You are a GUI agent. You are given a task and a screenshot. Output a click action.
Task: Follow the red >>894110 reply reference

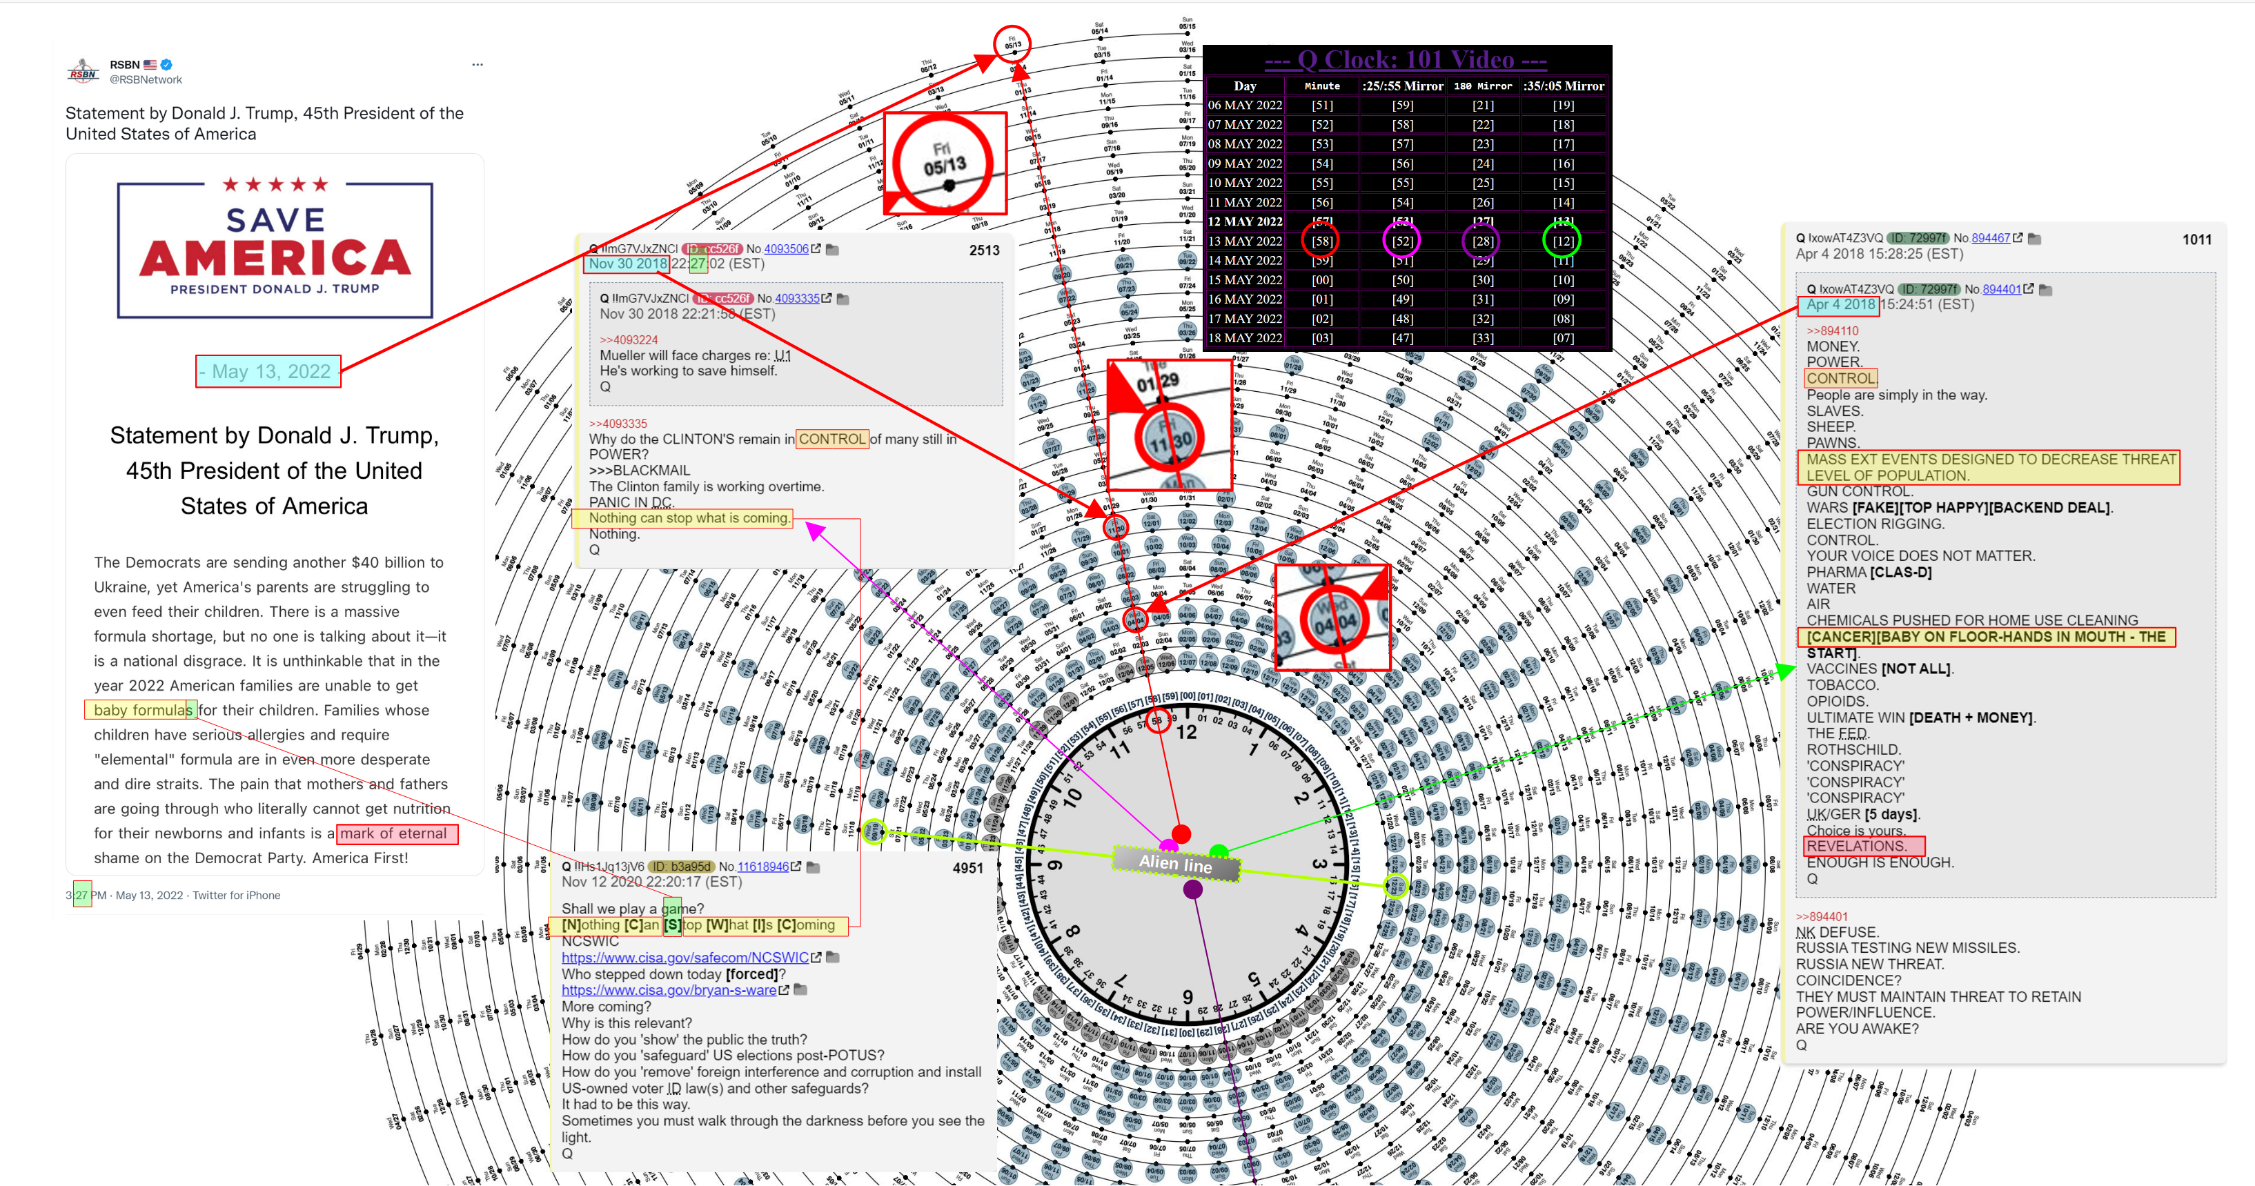[x=1832, y=331]
